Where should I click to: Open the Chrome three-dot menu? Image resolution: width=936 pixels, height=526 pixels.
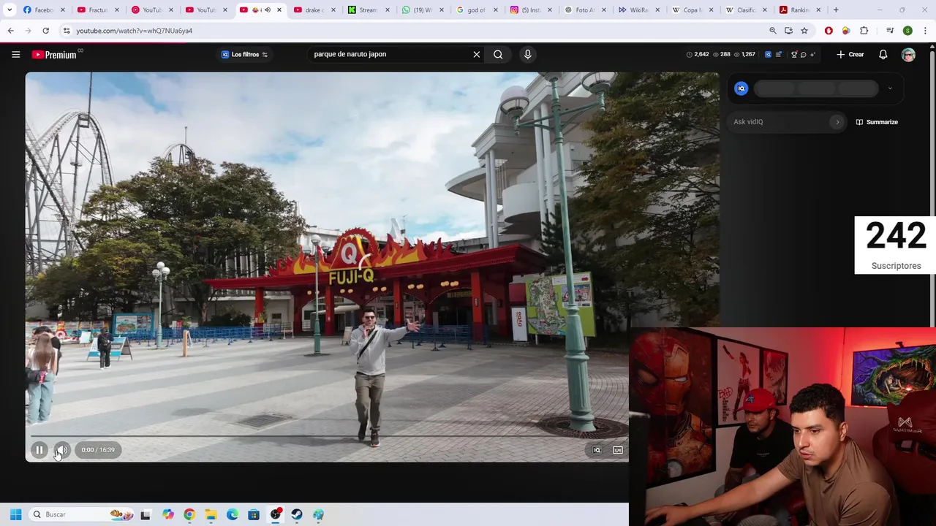pos(925,31)
